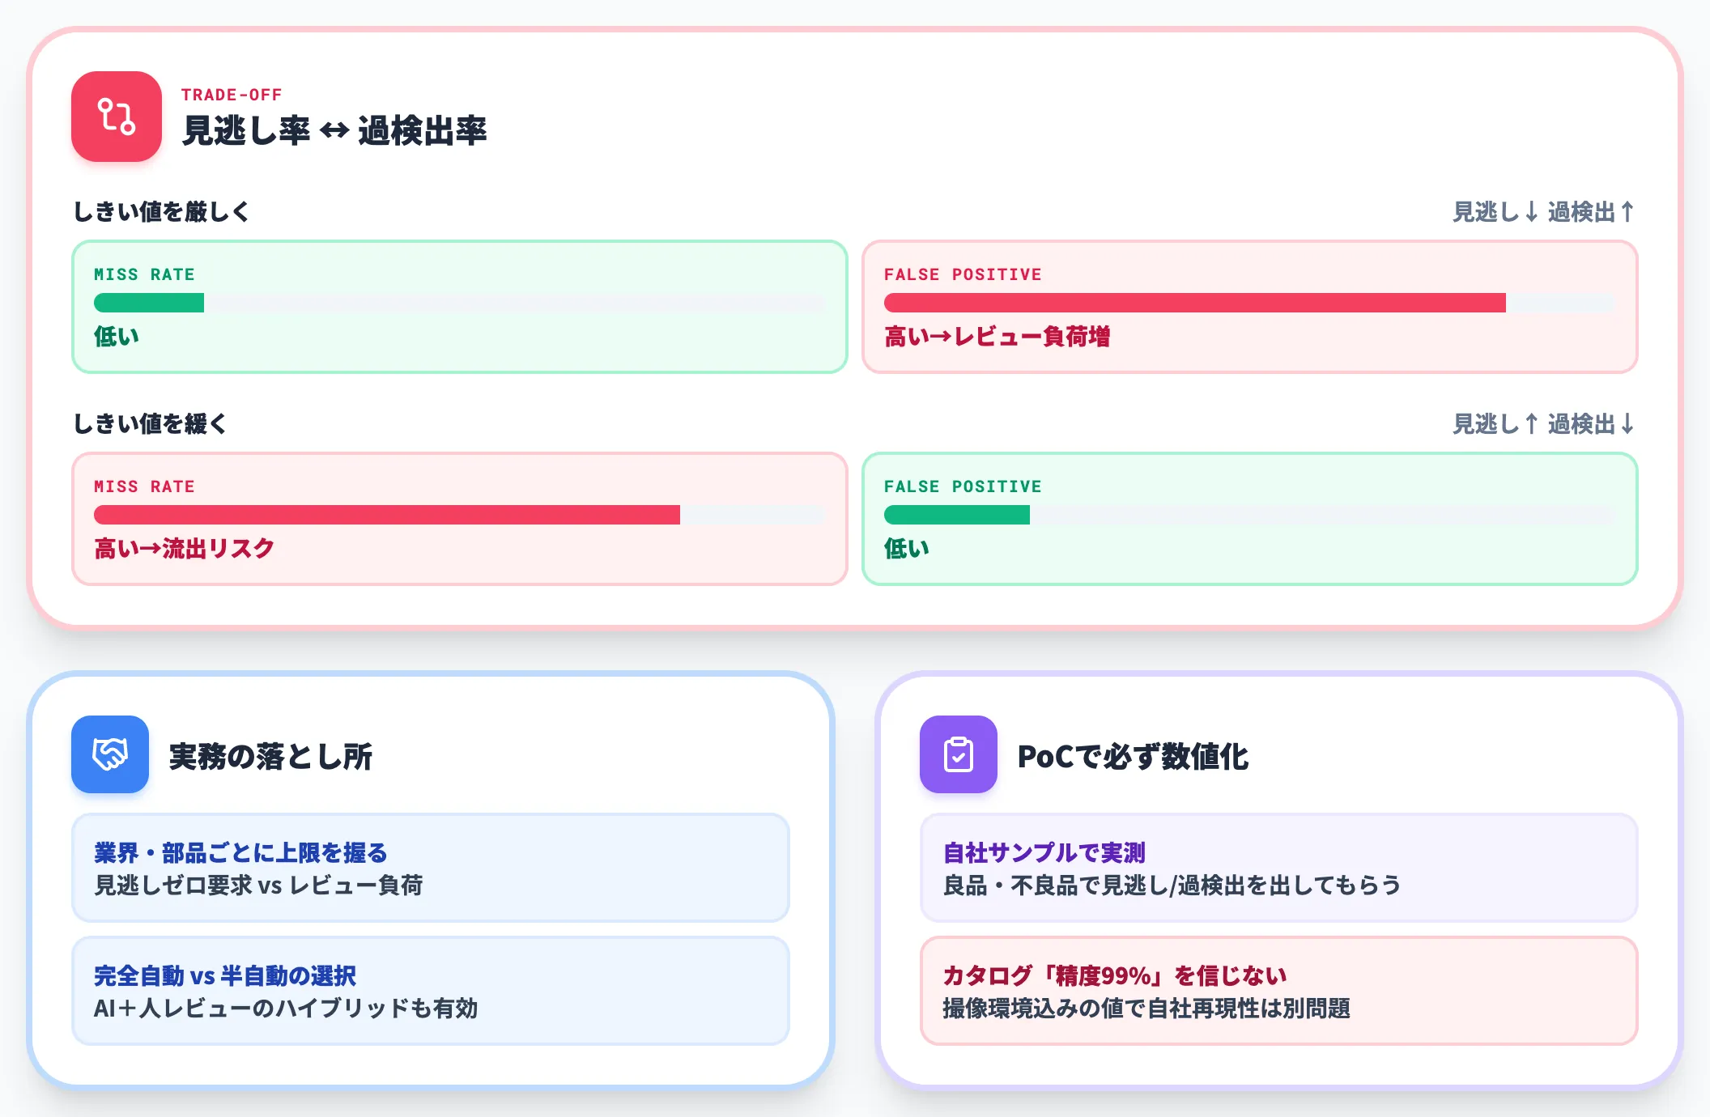Click the 高い→流出リスク text
The height and width of the screenshot is (1117, 1710).
pyautogui.click(x=185, y=548)
